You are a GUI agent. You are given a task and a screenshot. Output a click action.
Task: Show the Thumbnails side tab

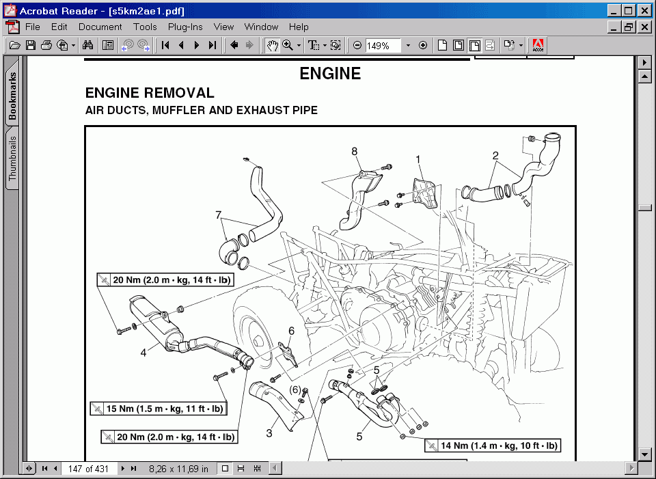click(x=12, y=158)
